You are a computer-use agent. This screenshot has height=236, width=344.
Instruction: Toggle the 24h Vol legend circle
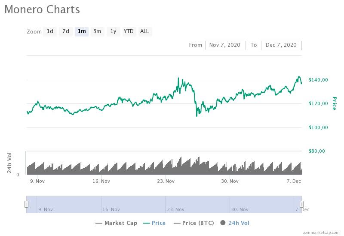(223, 223)
